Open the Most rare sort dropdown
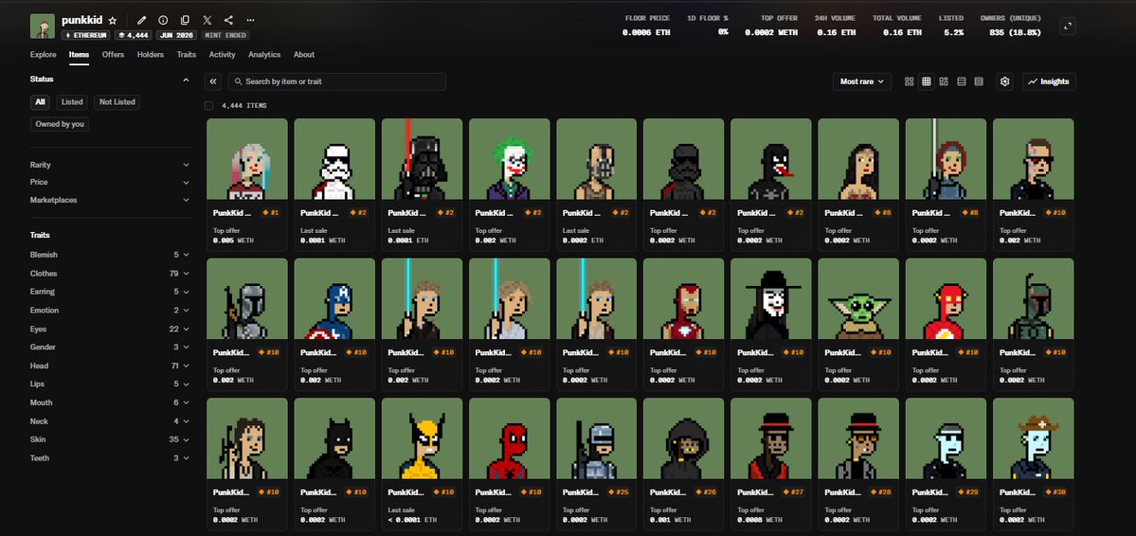Screen dimensions: 1136x536 [x=862, y=81]
